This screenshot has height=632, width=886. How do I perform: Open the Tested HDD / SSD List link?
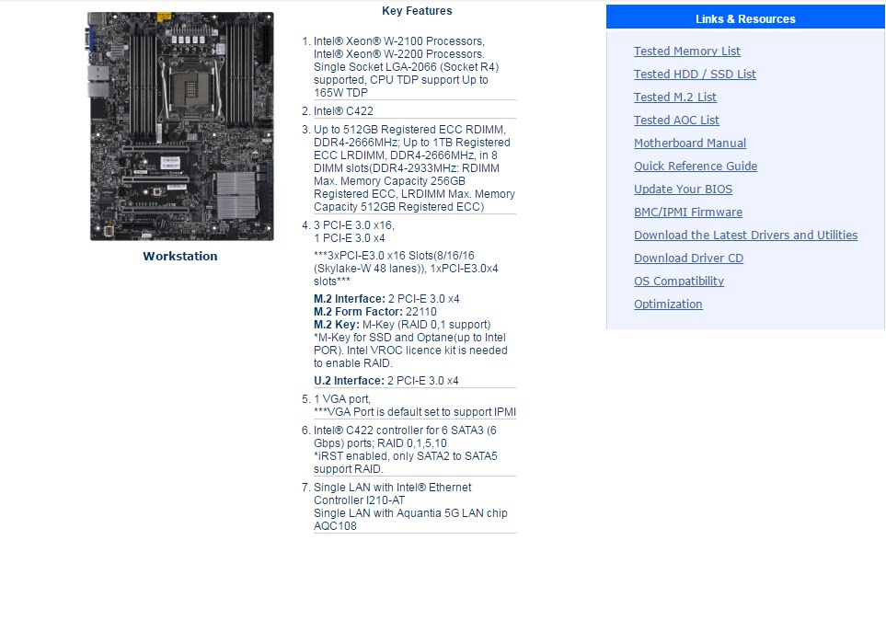(695, 74)
